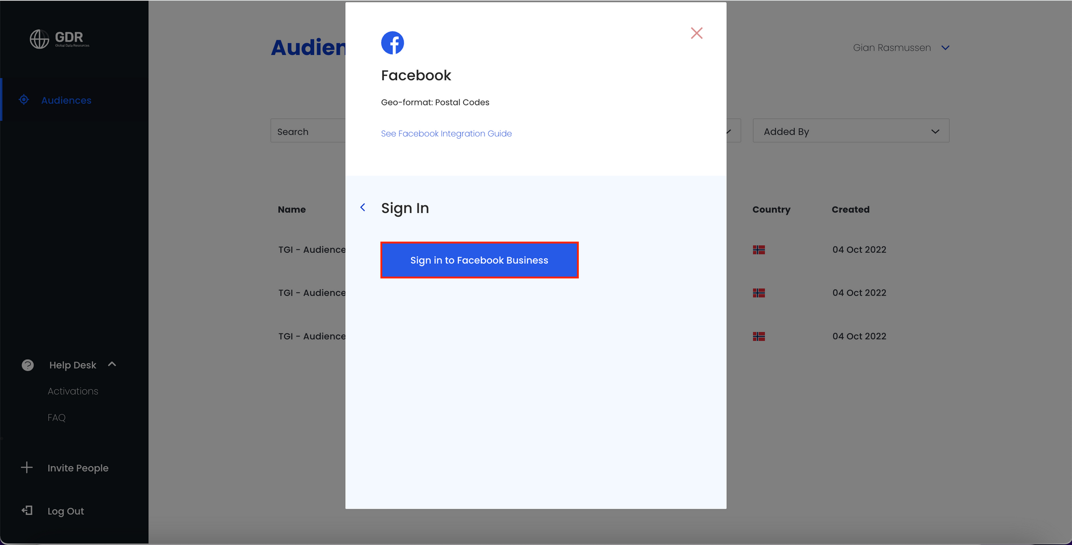
Task: Open the Gian Rasmussen user menu
Action: (x=901, y=48)
